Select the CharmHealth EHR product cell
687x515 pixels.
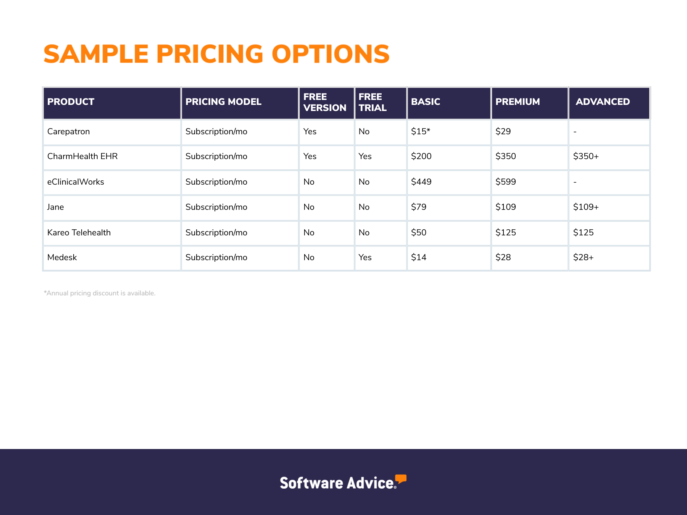[x=112, y=157]
